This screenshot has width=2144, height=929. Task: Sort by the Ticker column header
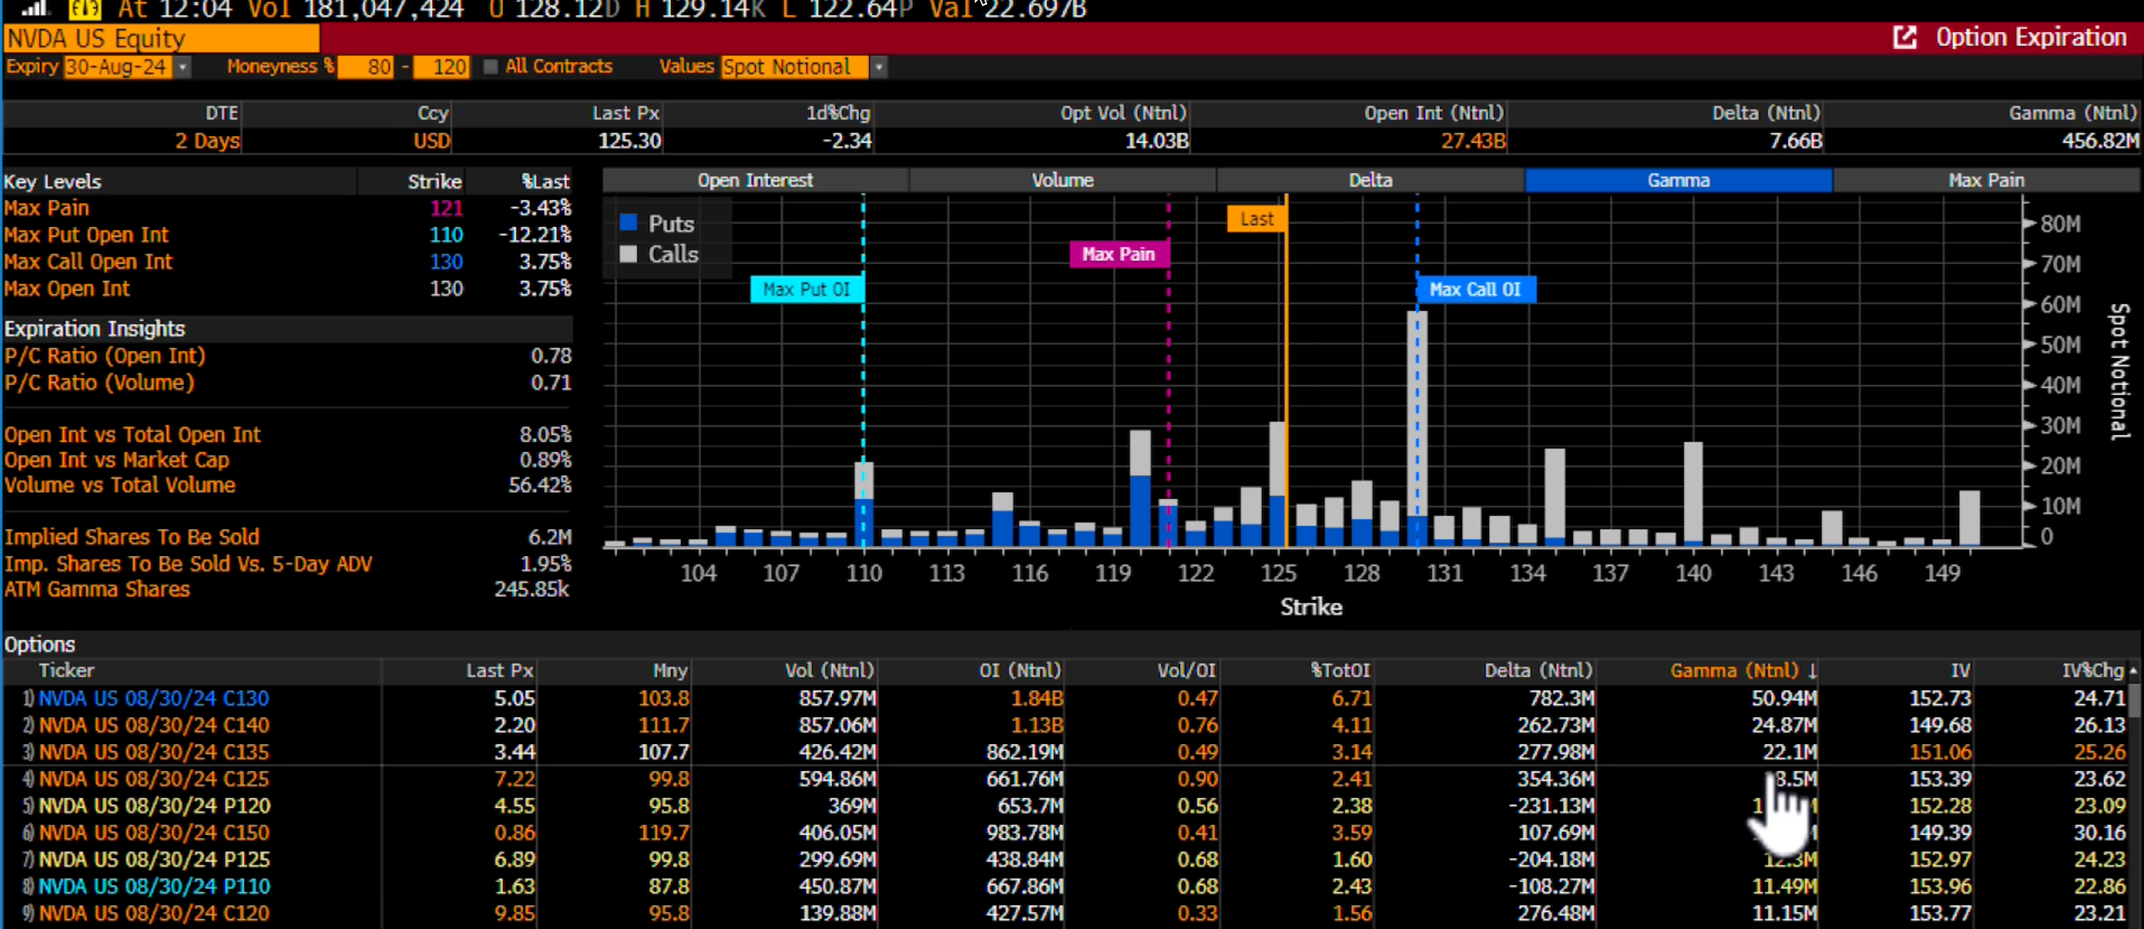pos(67,670)
